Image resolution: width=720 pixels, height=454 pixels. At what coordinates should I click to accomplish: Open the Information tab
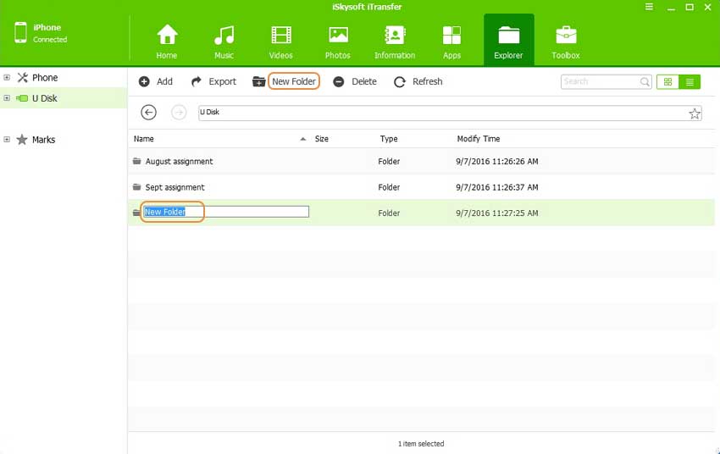point(395,41)
